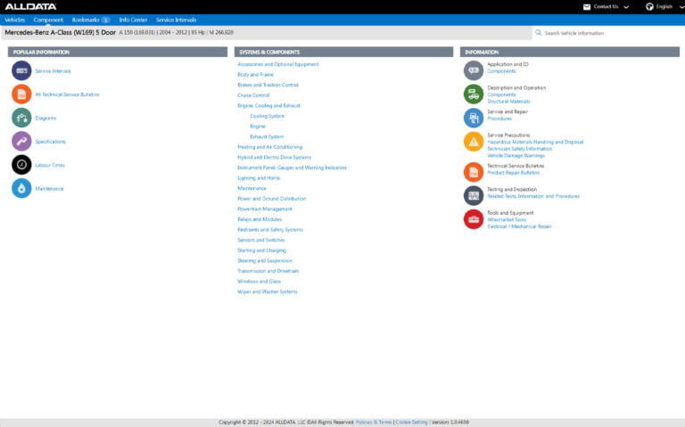Open Electrical / Mechanical Repair link
This screenshot has width=685, height=427.
[519, 226]
